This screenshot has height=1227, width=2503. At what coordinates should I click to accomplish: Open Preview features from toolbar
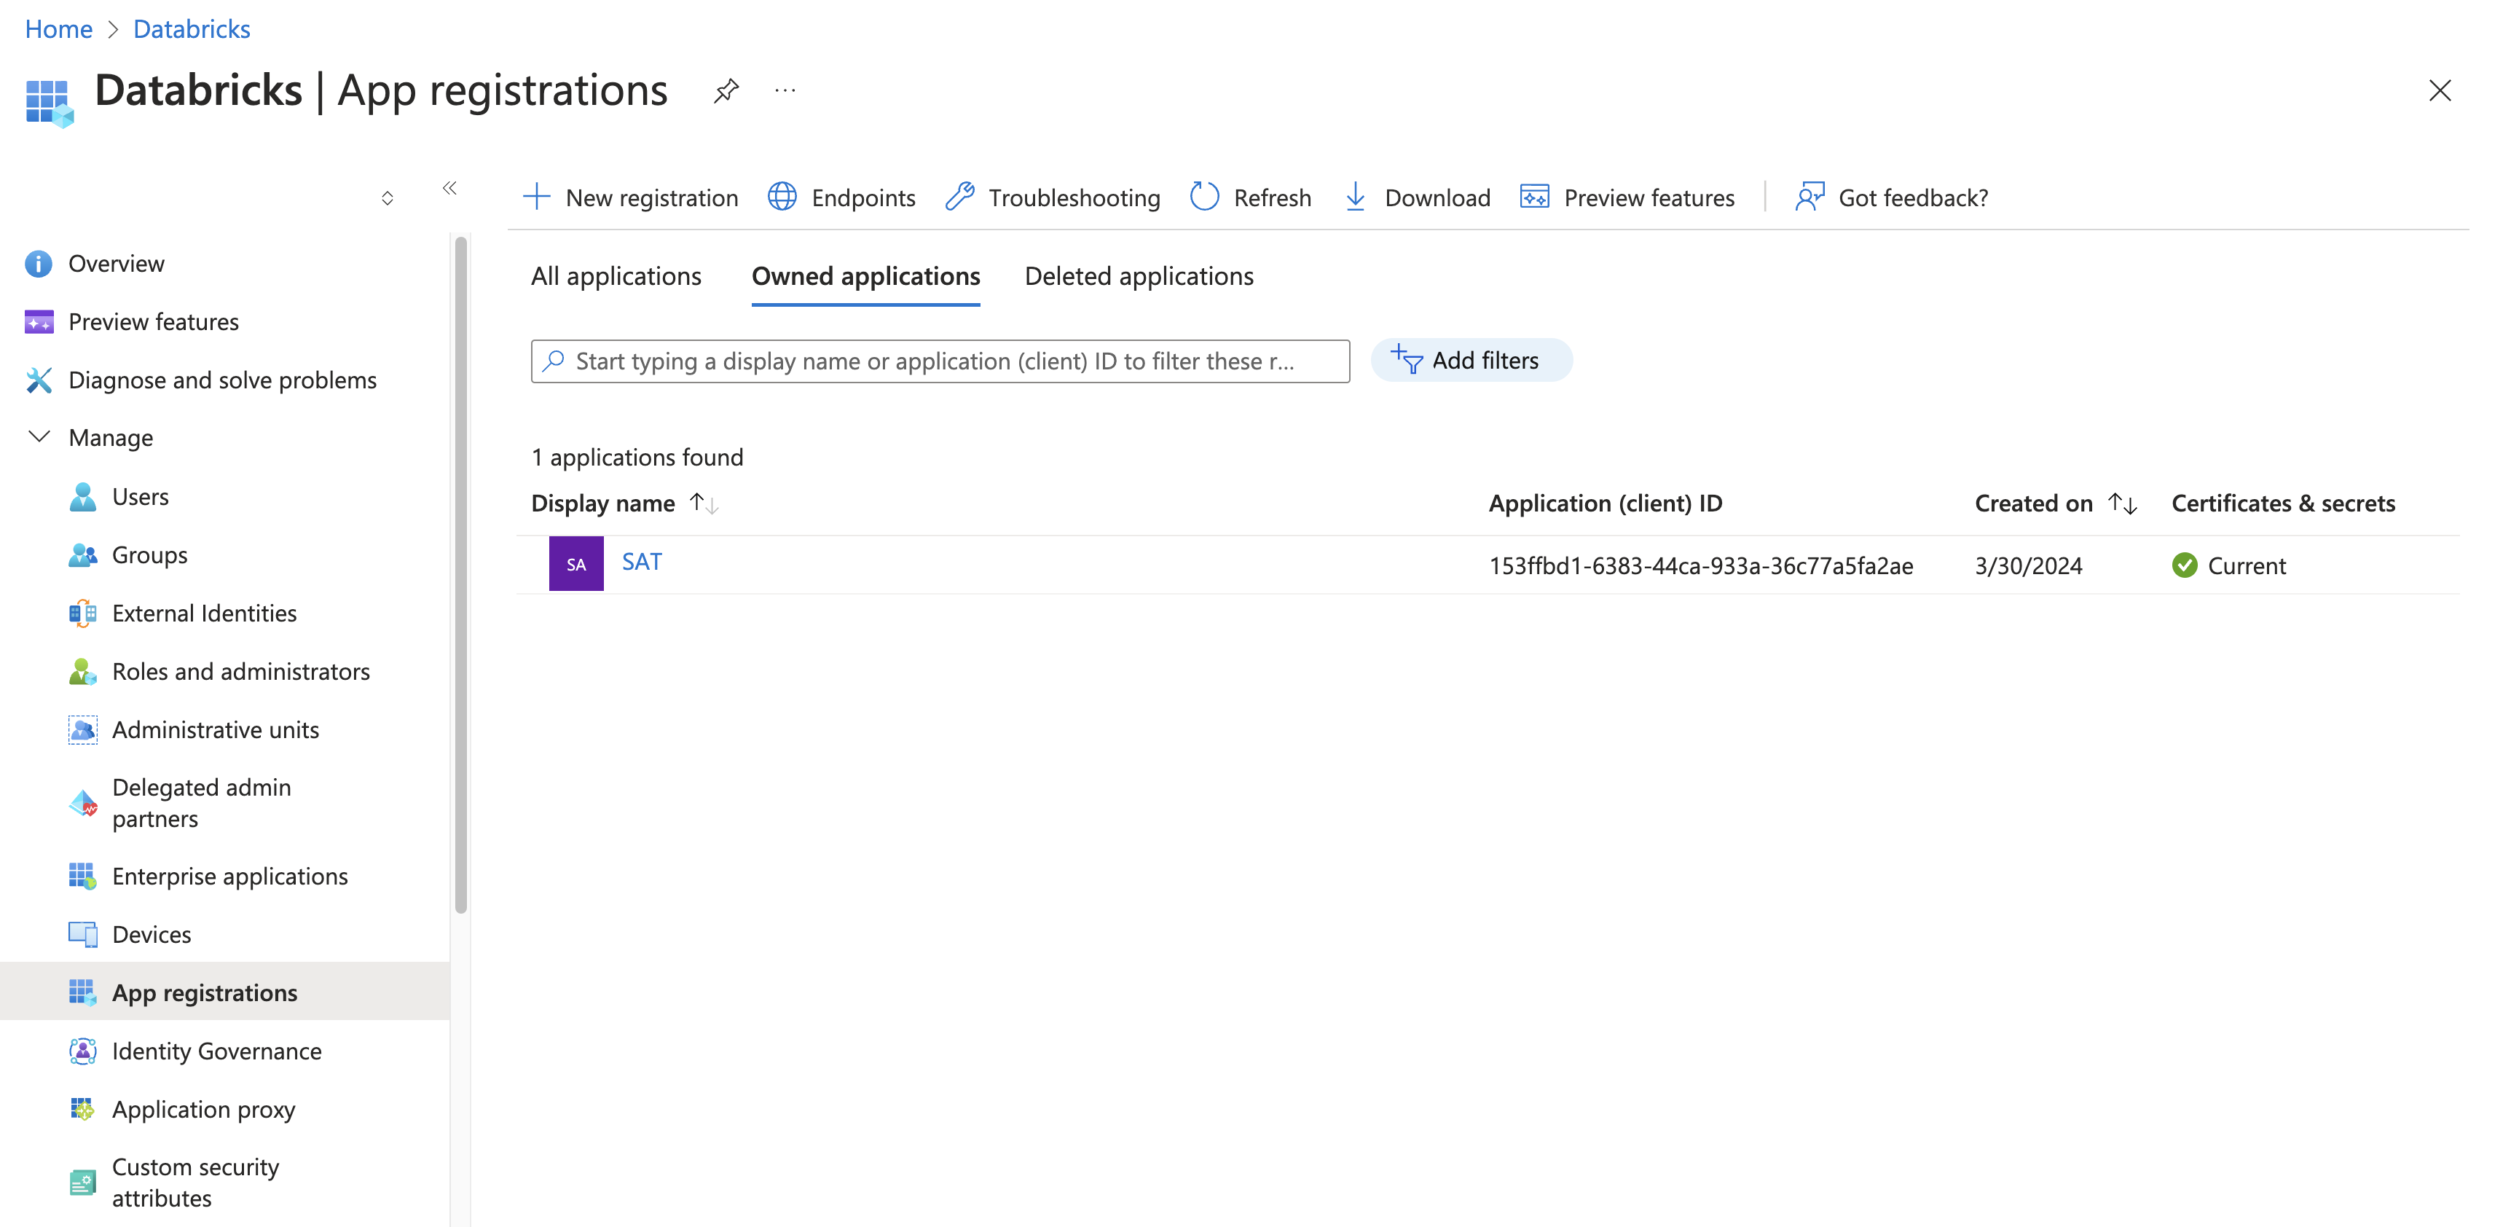[x=1627, y=198]
